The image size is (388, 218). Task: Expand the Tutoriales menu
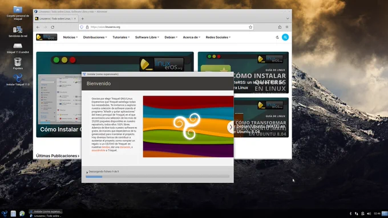coord(121,37)
